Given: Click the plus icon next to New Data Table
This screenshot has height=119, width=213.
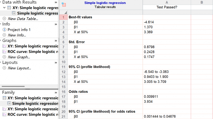Looking at the screenshot, I should coord(4,18).
